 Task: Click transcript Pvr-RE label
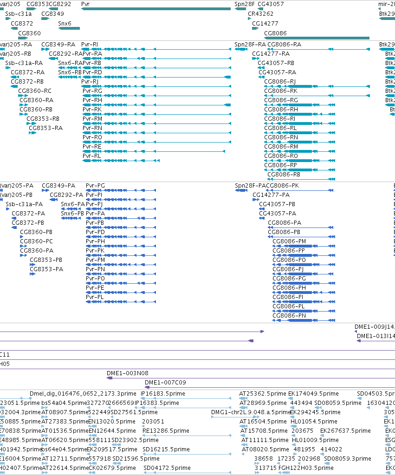click(92, 147)
